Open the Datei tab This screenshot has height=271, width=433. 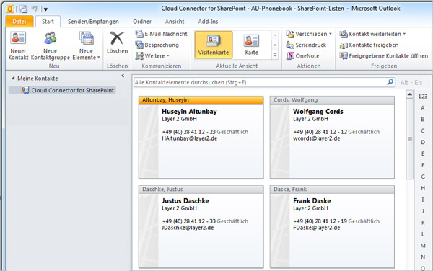19,22
